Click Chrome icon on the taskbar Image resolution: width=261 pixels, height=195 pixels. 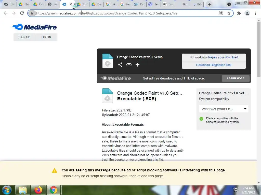(x=54, y=190)
